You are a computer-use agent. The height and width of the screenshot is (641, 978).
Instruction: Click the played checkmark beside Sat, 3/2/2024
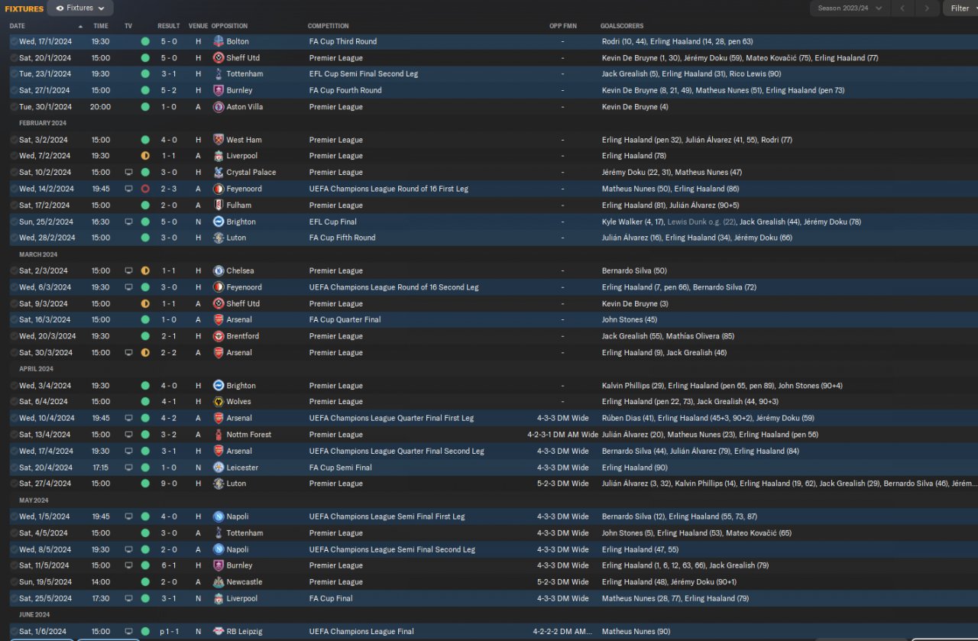click(14, 140)
